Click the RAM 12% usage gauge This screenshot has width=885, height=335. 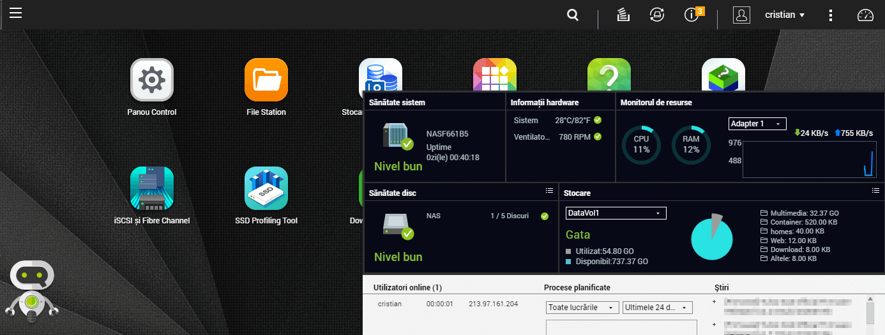691,145
